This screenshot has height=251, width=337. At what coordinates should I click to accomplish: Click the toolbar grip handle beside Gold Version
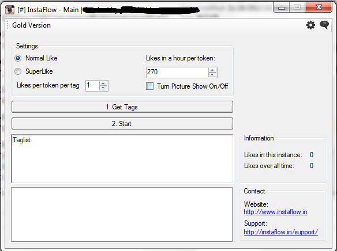click(8, 25)
